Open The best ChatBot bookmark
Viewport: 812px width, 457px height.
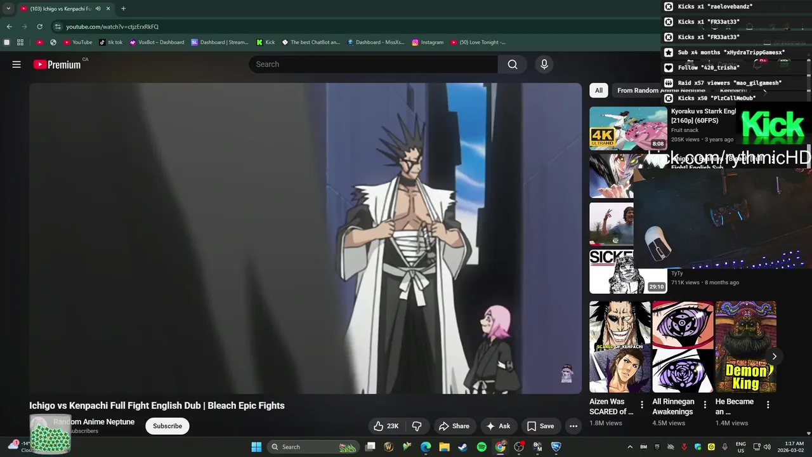(x=311, y=43)
